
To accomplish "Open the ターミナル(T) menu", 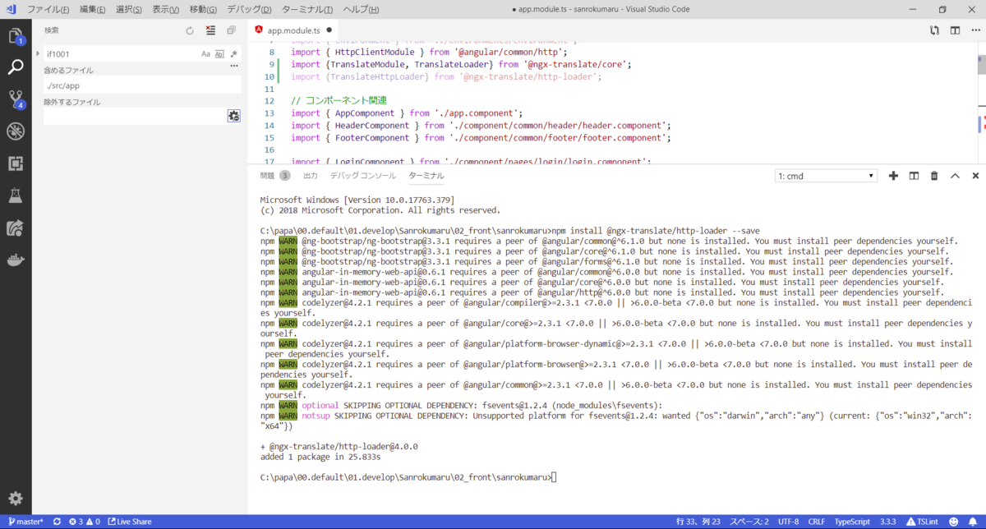I will click(308, 9).
